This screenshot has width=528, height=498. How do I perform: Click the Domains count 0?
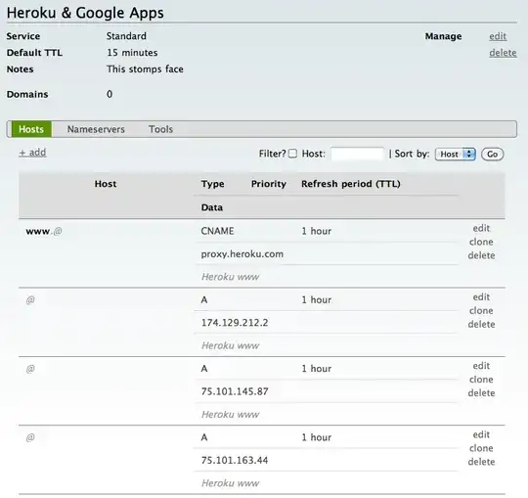pyautogui.click(x=110, y=94)
